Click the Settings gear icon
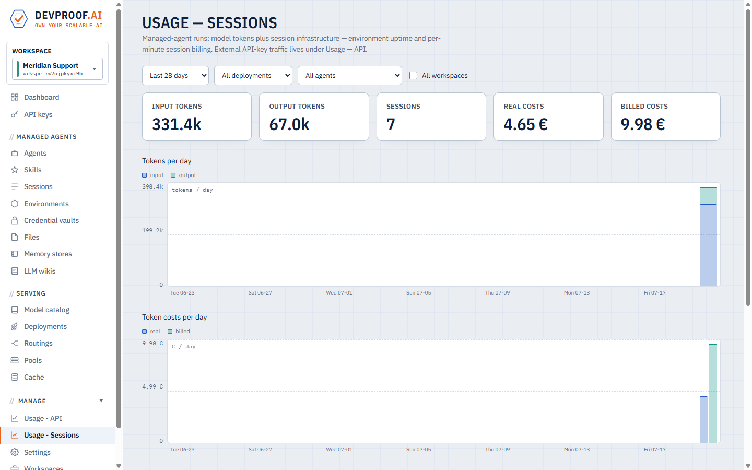This screenshot has width=752, height=470. coord(15,452)
